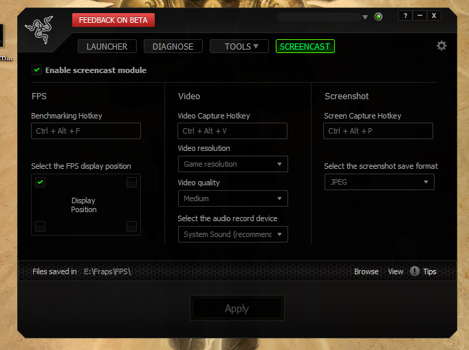
Task: Click Browse to change save folder
Action: tap(366, 271)
